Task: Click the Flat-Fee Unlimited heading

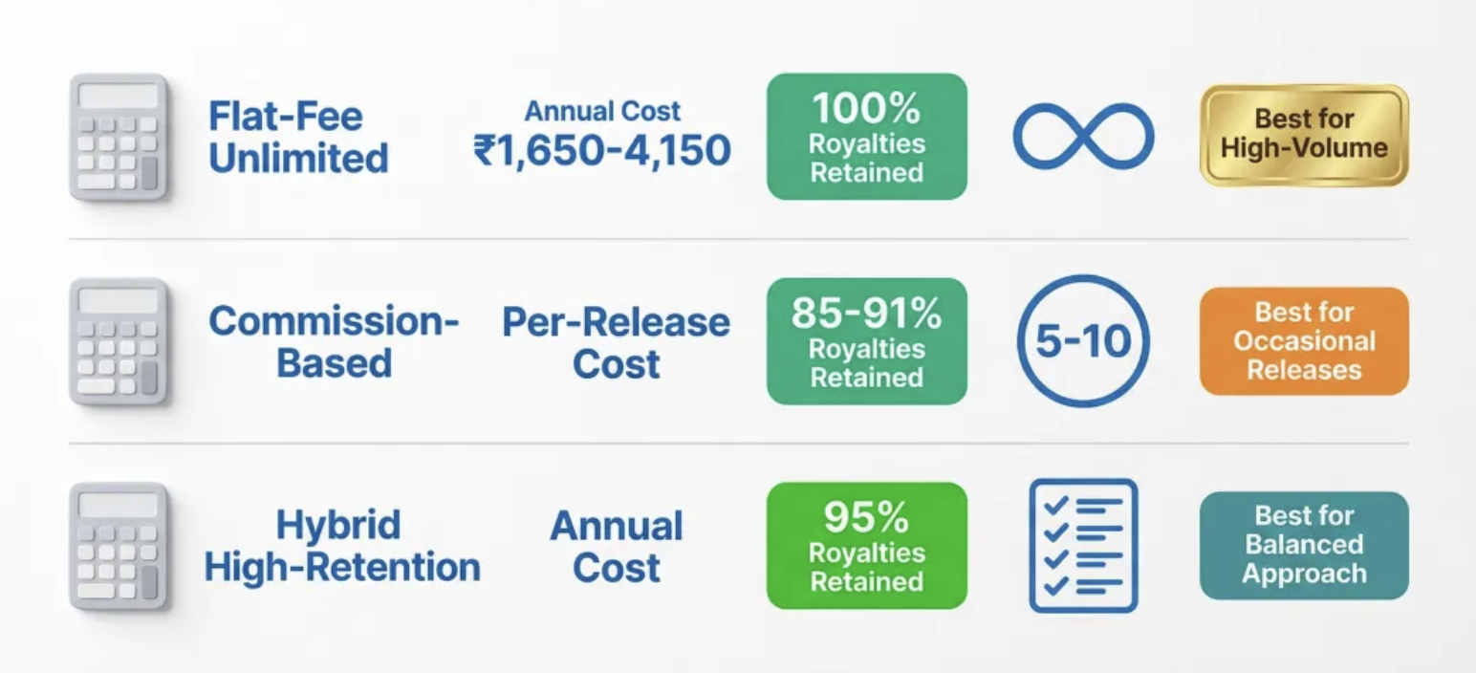Action: pos(298,137)
